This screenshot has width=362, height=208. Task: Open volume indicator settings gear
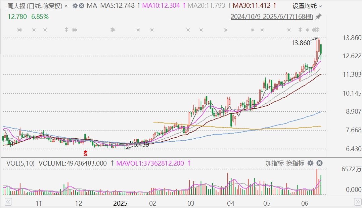pyautogui.click(x=311, y=163)
